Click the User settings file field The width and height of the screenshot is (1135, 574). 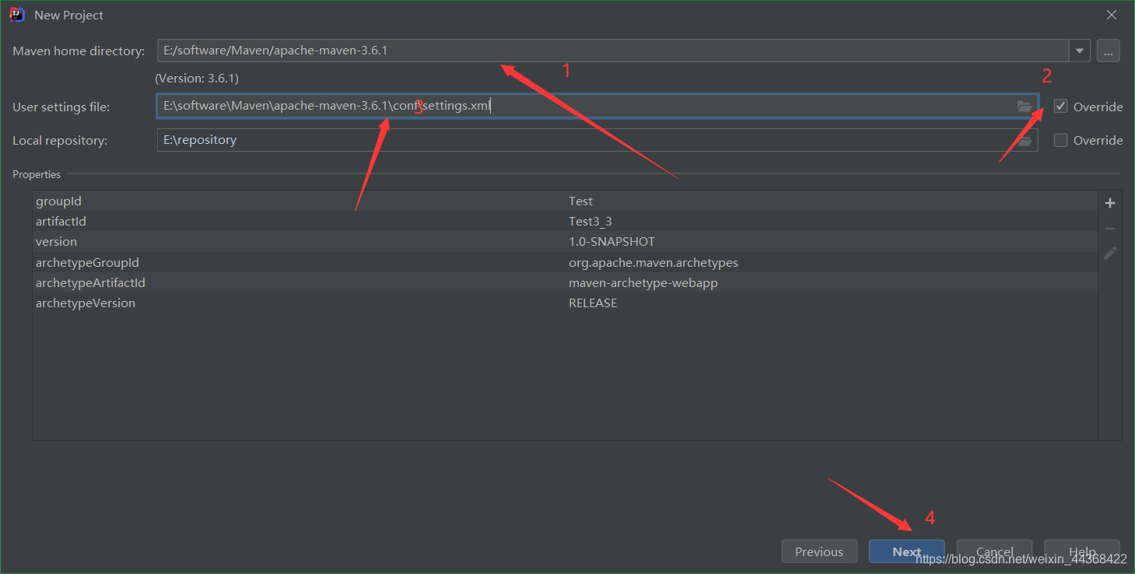pos(597,106)
